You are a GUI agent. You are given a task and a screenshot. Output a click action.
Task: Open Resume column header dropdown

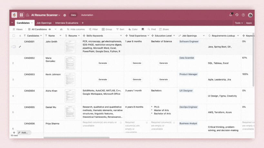click(79, 36)
